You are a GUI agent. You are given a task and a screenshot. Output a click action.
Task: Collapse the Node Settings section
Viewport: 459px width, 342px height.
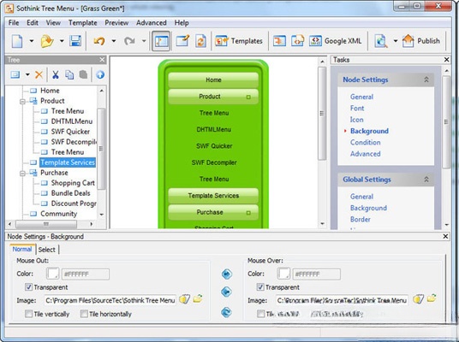pyautogui.click(x=426, y=80)
